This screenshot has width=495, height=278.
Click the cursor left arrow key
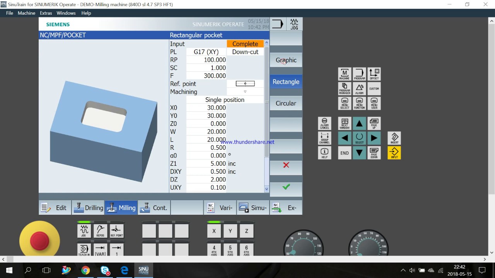click(x=345, y=138)
